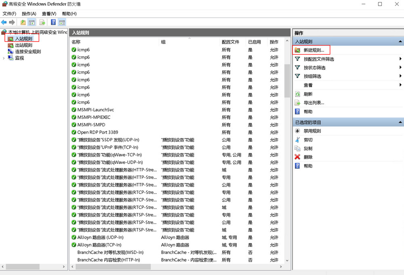Select the Open RDP Port 3389 rule
This screenshot has height=275, width=404.
(98, 132)
